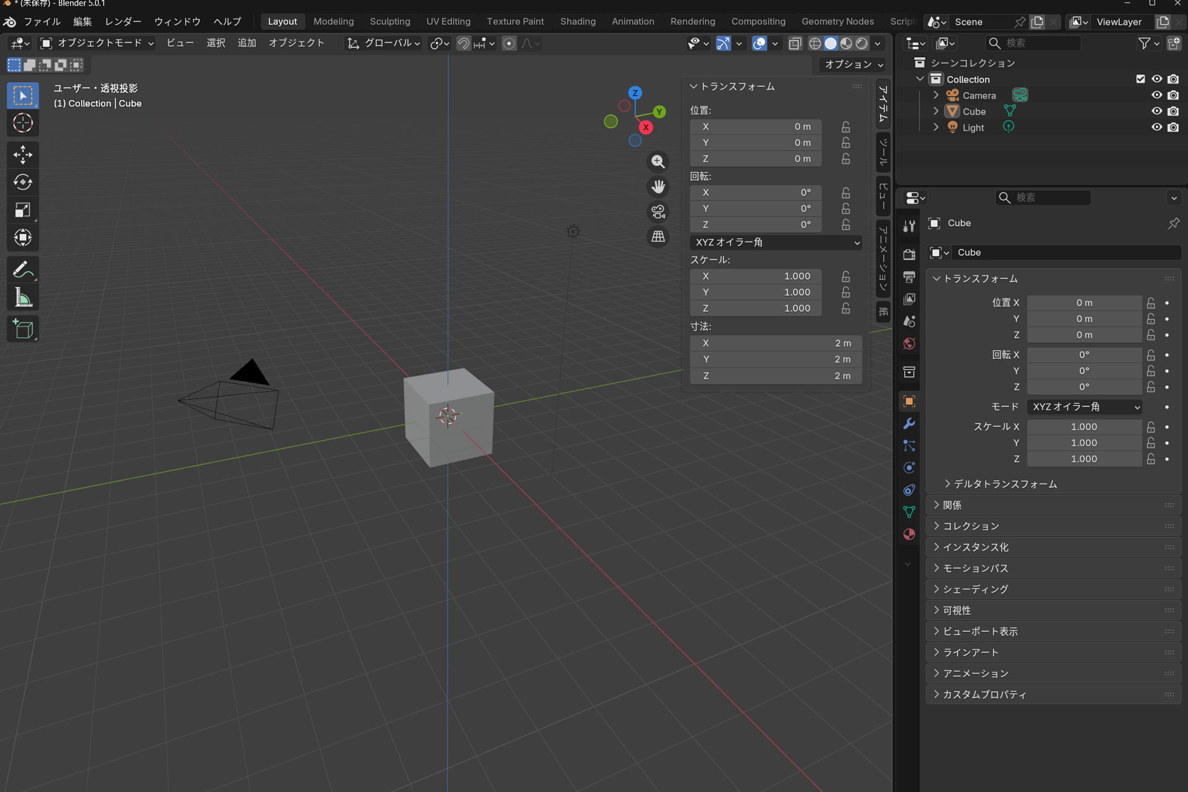Screen dimensions: 1188x792
Task: Open the Material properties tab
Action: click(909, 535)
